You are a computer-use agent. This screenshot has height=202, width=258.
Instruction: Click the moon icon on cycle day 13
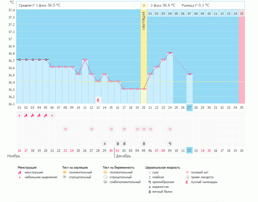98,100
